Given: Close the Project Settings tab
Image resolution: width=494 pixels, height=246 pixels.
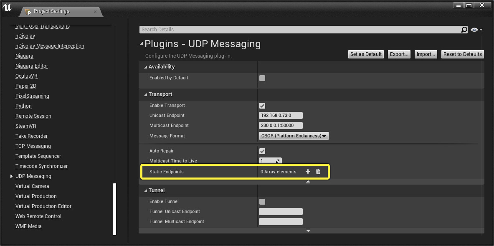Looking at the screenshot, I should (x=95, y=12).
